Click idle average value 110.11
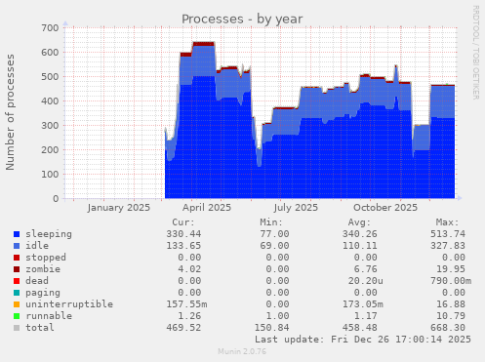 (360, 246)
